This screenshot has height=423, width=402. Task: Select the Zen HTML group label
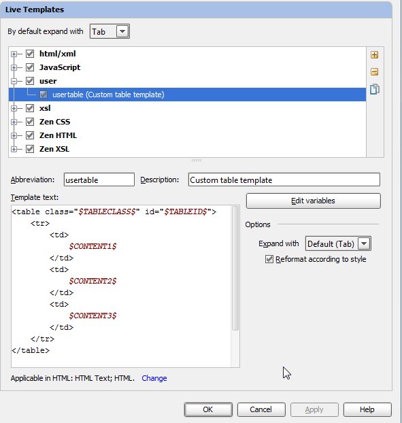click(x=58, y=135)
